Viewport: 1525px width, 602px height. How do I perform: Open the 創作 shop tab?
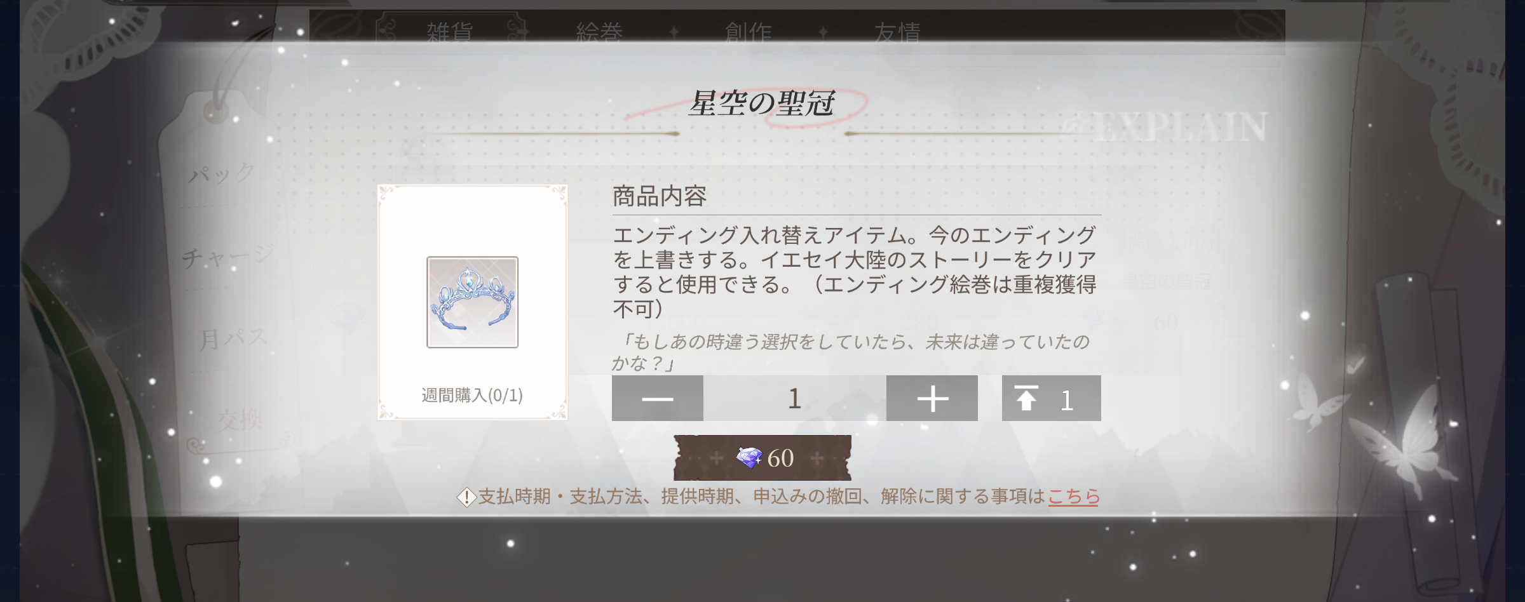click(749, 32)
